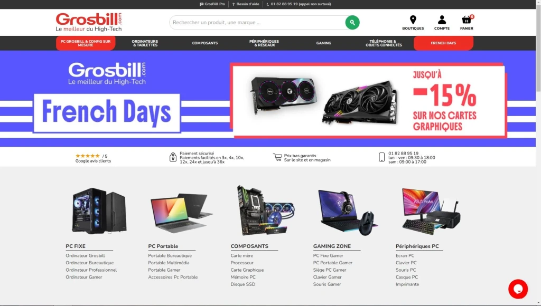Open the Composants navigation menu
This screenshot has height=306, width=541.
pos(205,43)
